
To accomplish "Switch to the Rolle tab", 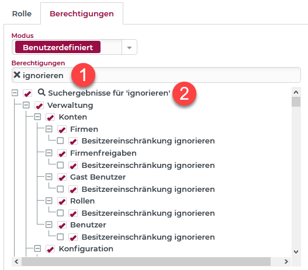I will (x=22, y=14).
